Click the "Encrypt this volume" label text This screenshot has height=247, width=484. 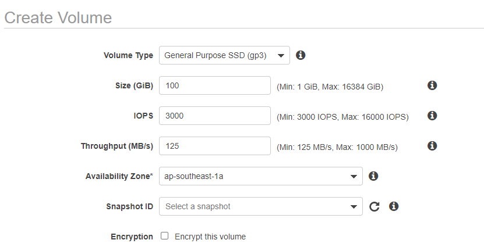coord(210,237)
